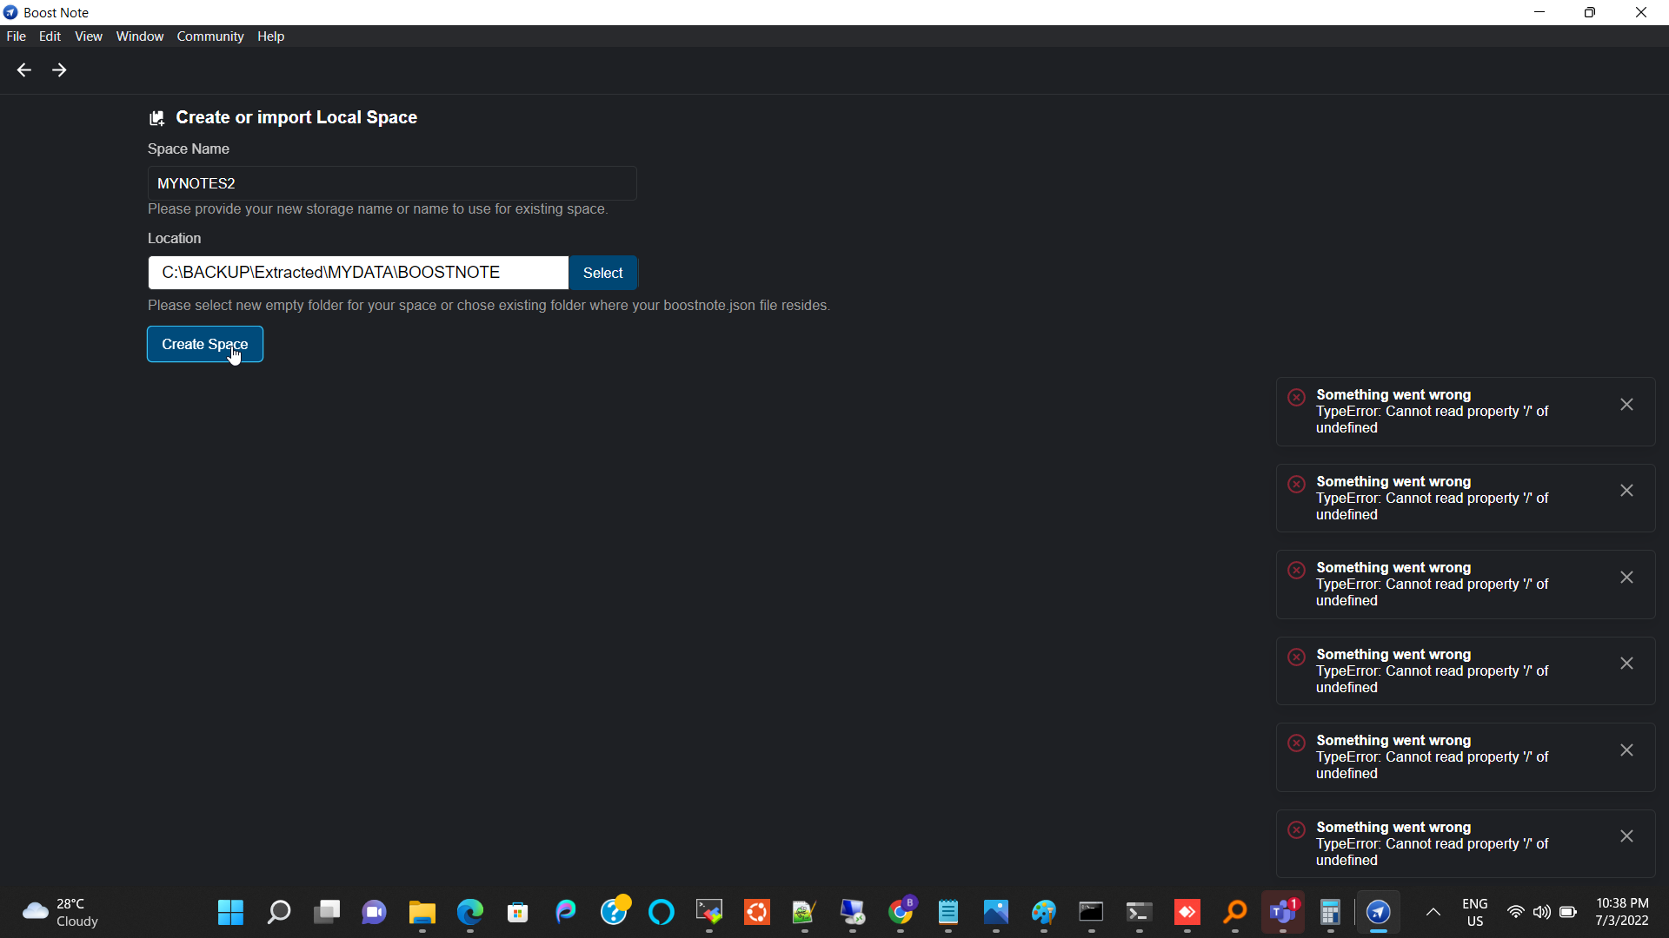The width and height of the screenshot is (1669, 938).
Task: Open the Windows Start menu
Action: [230, 912]
